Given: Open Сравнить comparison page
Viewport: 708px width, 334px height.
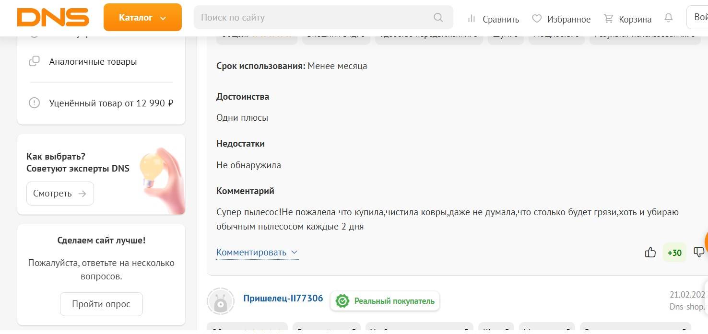Looking at the screenshot, I should pyautogui.click(x=493, y=19).
